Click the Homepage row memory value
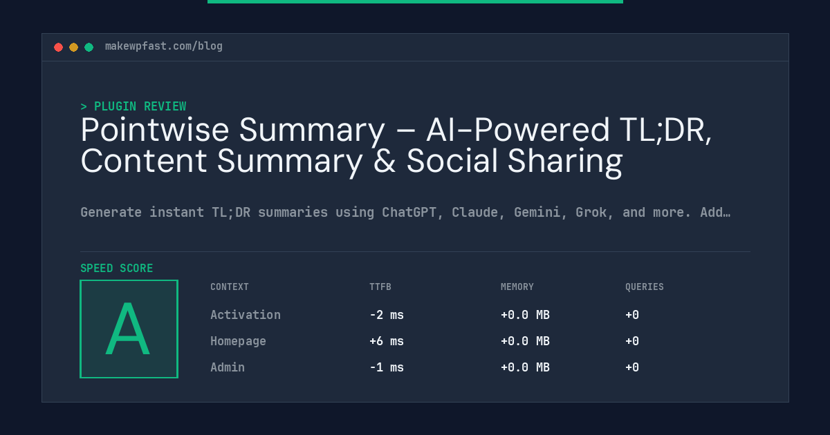The height and width of the screenshot is (435, 830). pos(525,341)
